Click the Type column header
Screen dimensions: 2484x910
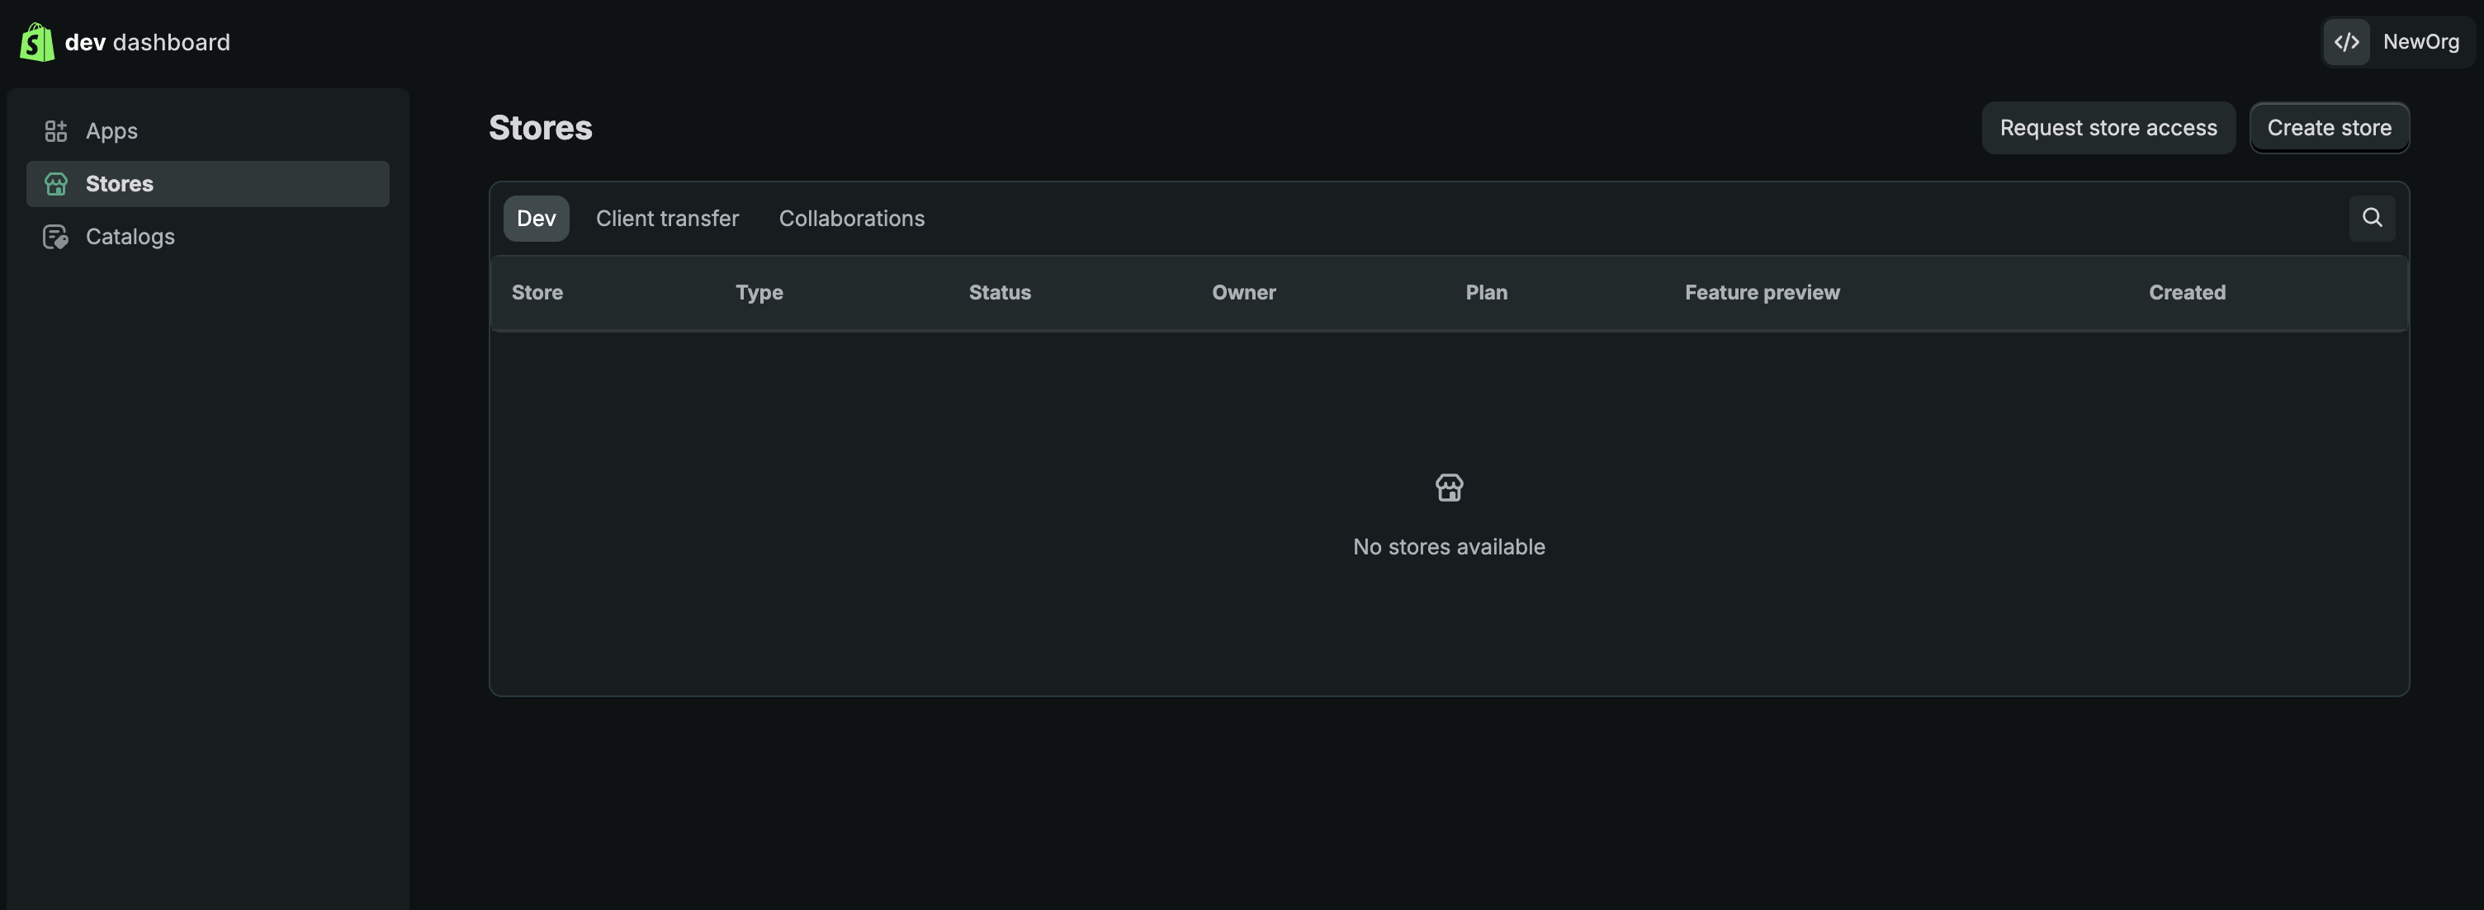click(759, 293)
